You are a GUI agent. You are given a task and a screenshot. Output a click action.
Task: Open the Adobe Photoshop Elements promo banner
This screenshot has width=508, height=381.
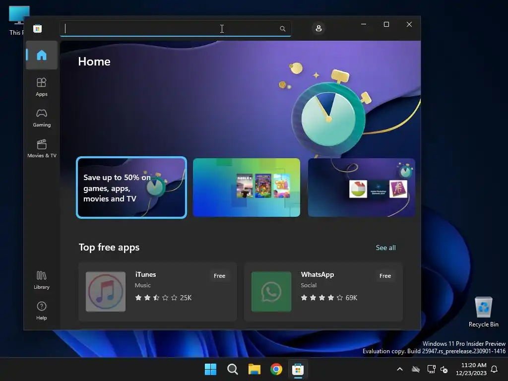coord(361,187)
